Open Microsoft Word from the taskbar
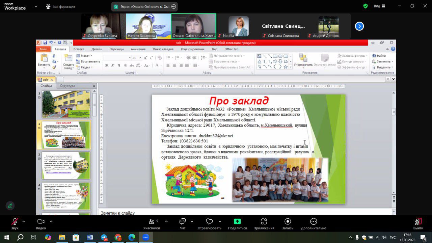 point(89,237)
